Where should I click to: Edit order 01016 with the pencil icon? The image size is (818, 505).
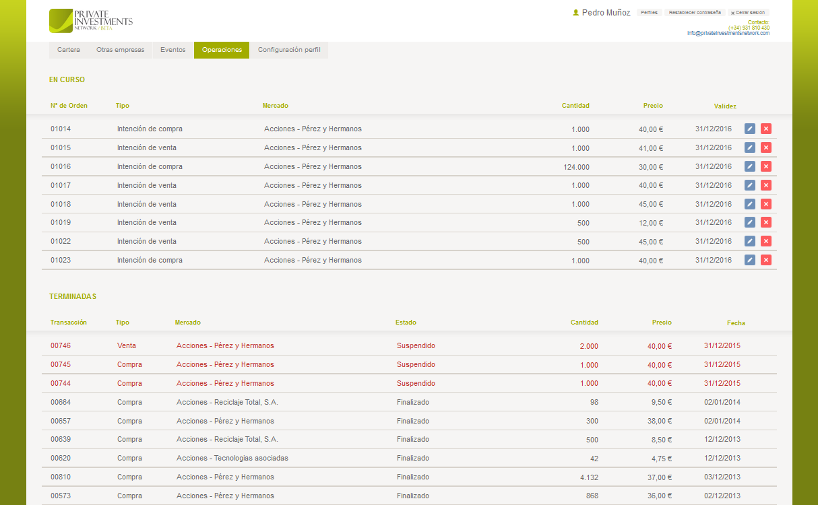click(750, 166)
